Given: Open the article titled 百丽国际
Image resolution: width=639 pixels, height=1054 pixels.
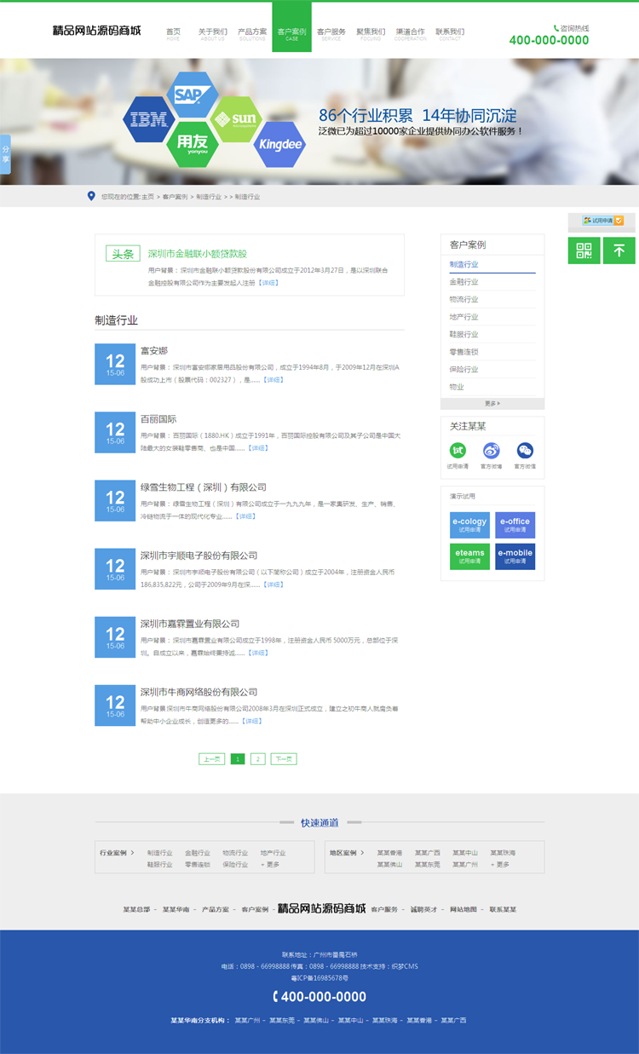Looking at the screenshot, I should (x=158, y=418).
